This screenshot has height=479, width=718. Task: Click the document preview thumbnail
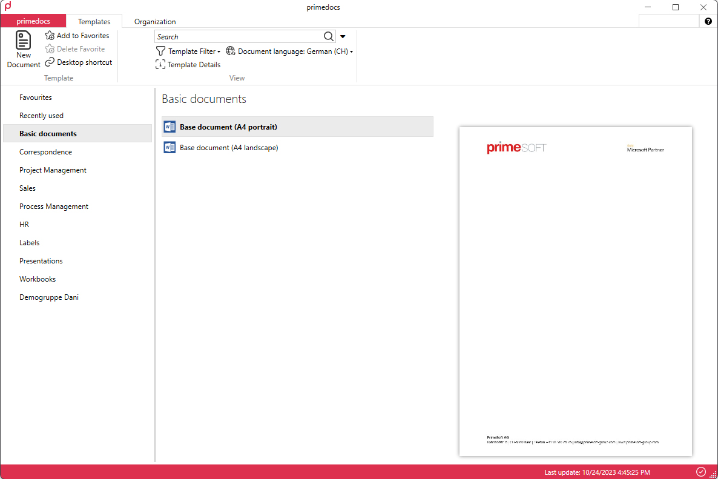[575, 291]
